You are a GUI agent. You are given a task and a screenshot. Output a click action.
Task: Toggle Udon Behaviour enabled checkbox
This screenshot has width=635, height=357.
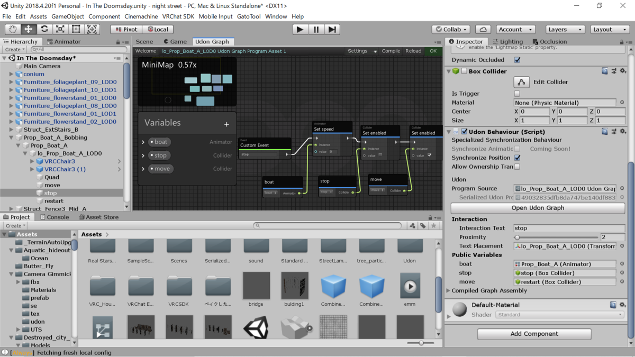pos(464,132)
